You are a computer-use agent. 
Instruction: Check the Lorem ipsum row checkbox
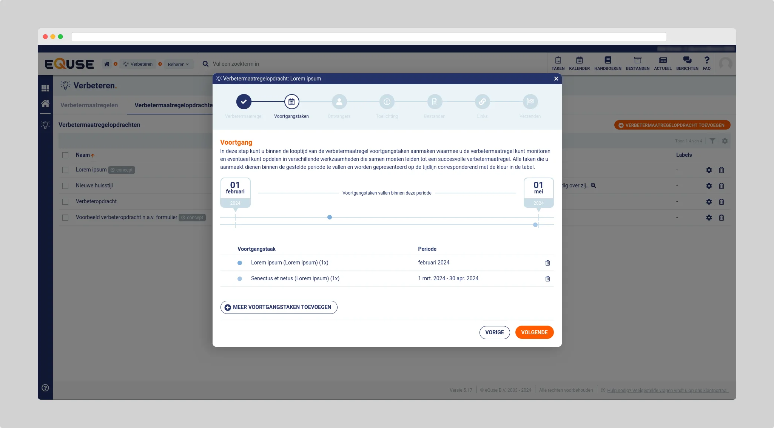click(65, 170)
